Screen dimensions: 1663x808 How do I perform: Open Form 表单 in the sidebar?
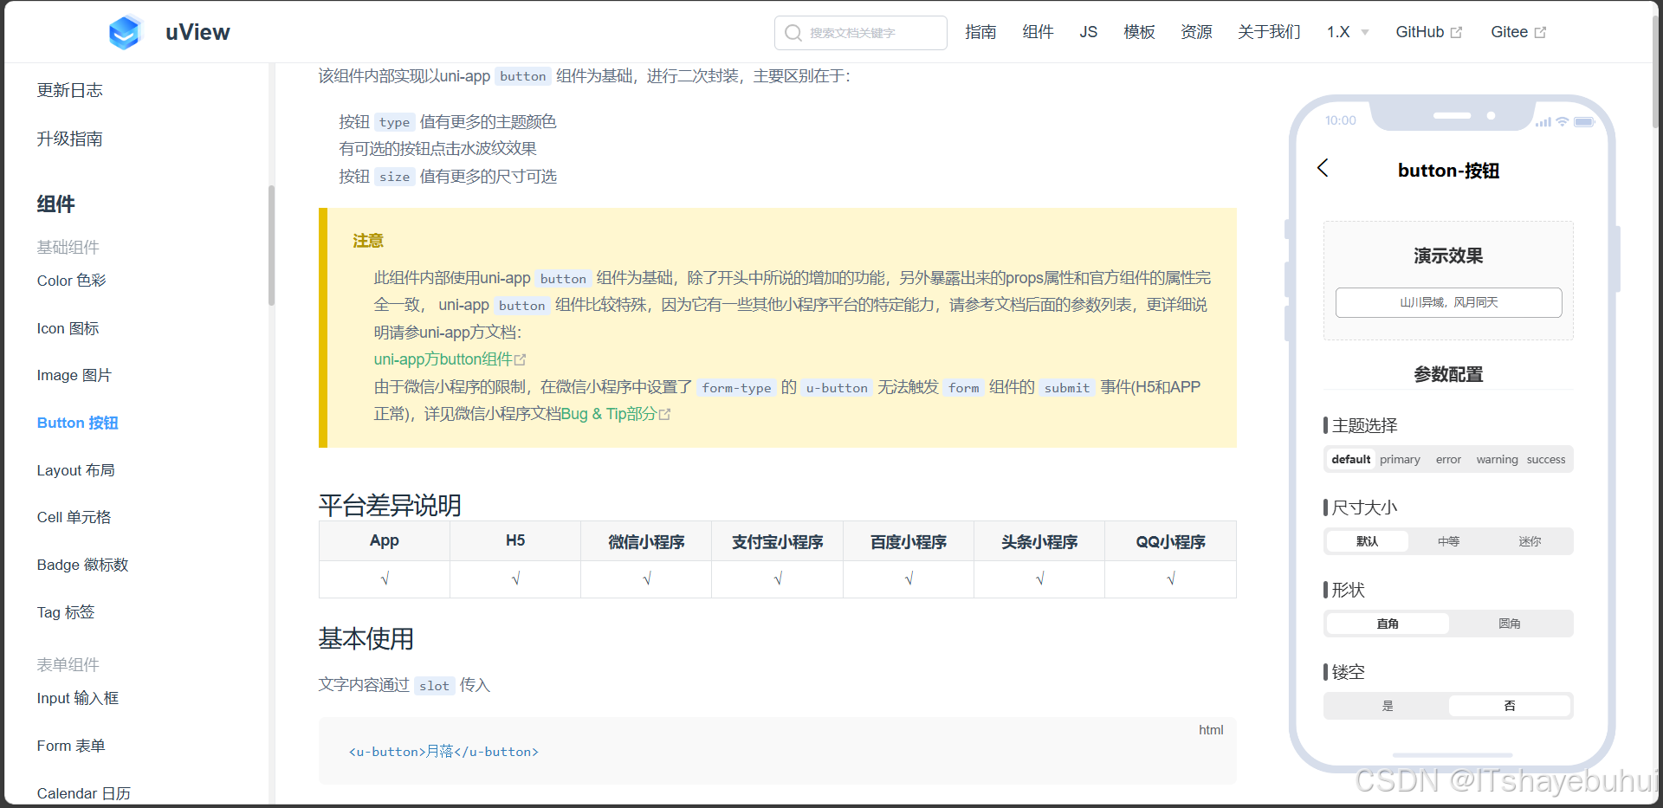click(x=71, y=746)
